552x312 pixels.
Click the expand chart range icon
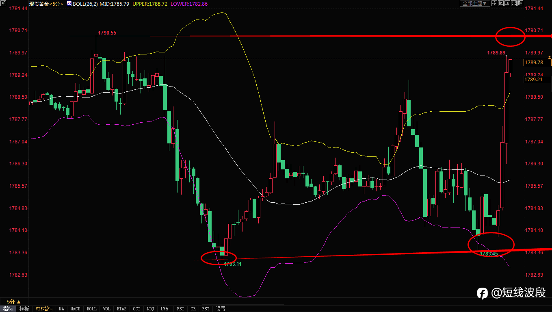507,3
